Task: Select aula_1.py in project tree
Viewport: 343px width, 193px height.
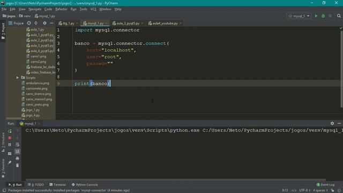Action: (35, 29)
